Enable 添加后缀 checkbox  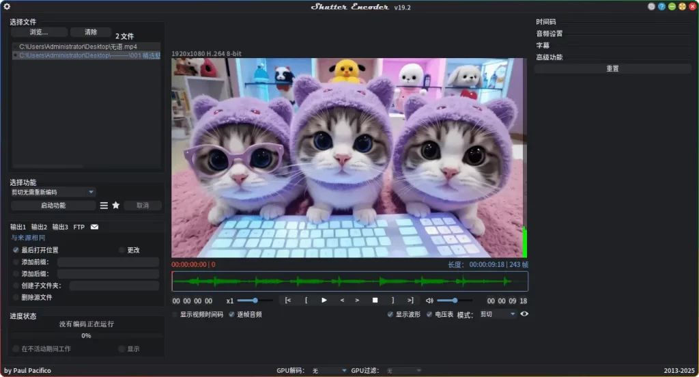(16, 273)
